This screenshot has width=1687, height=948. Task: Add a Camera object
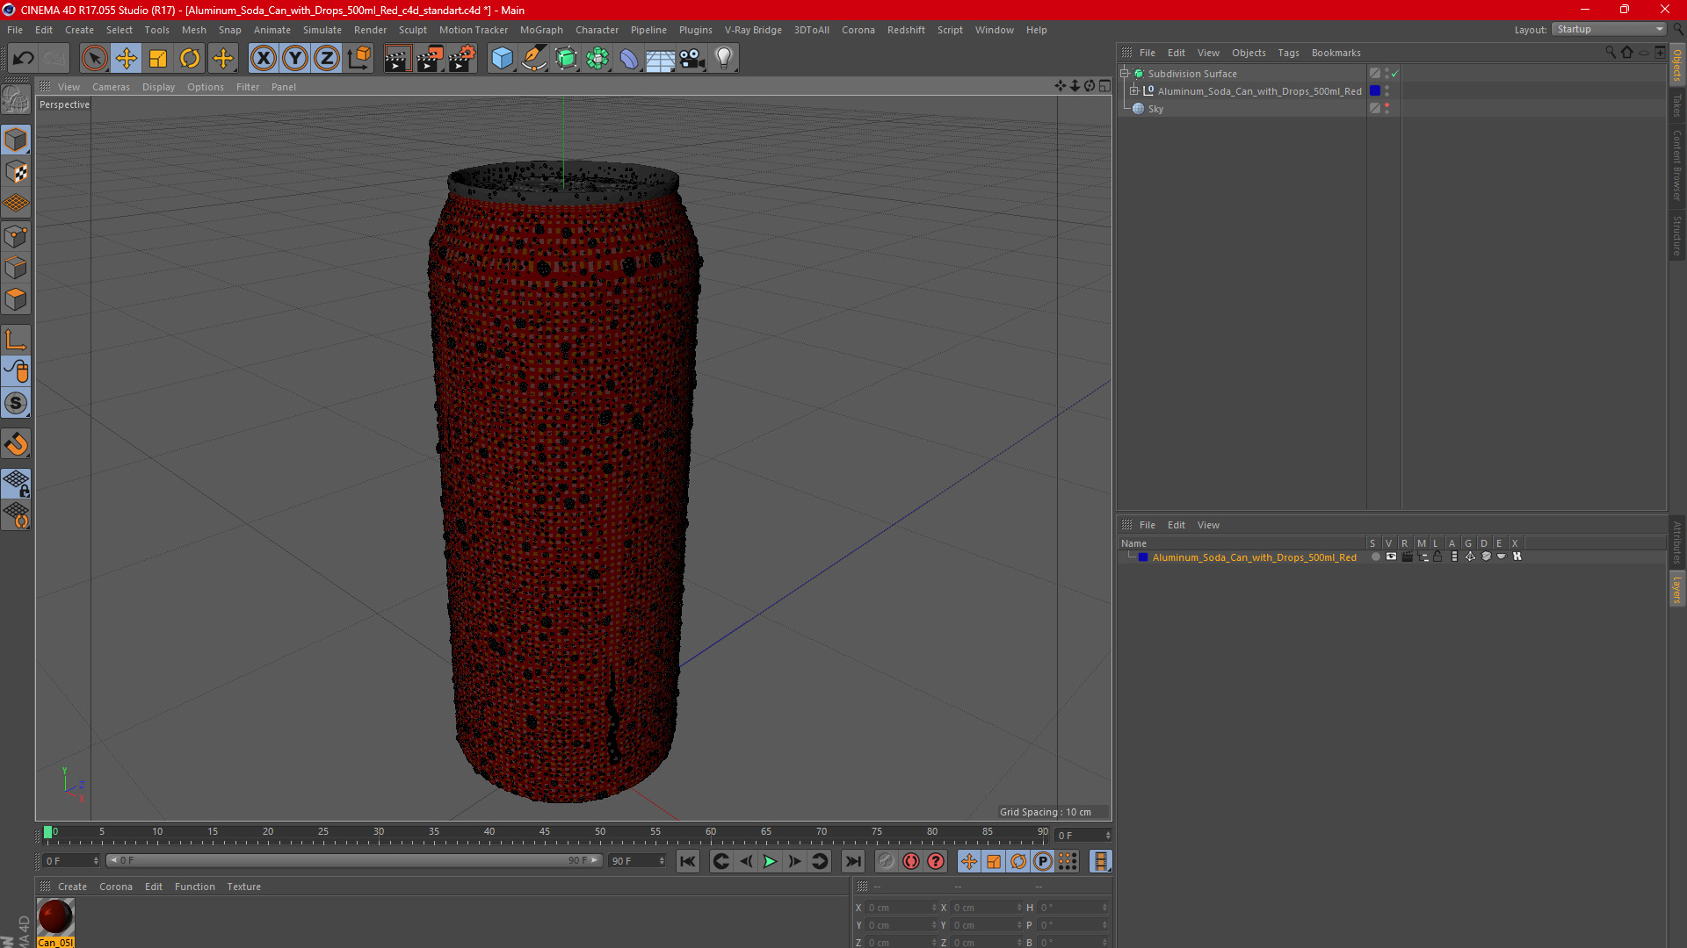pyautogui.click(x=692, y=58)
